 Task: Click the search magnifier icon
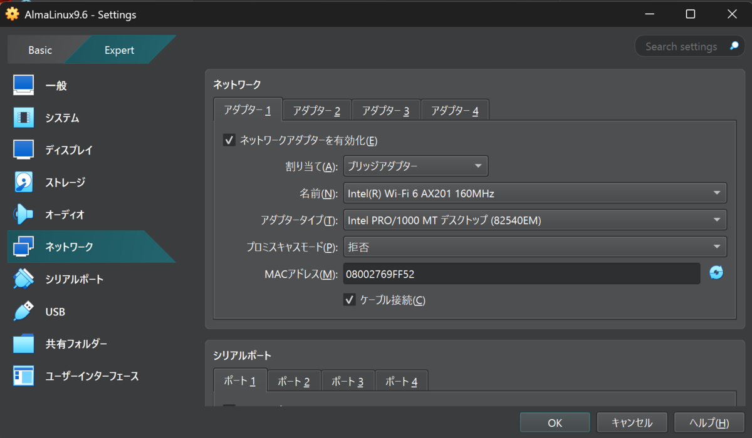733,46
